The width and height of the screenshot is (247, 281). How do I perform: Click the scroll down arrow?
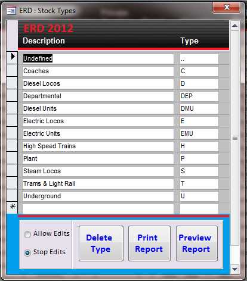(x=234, y=269)
